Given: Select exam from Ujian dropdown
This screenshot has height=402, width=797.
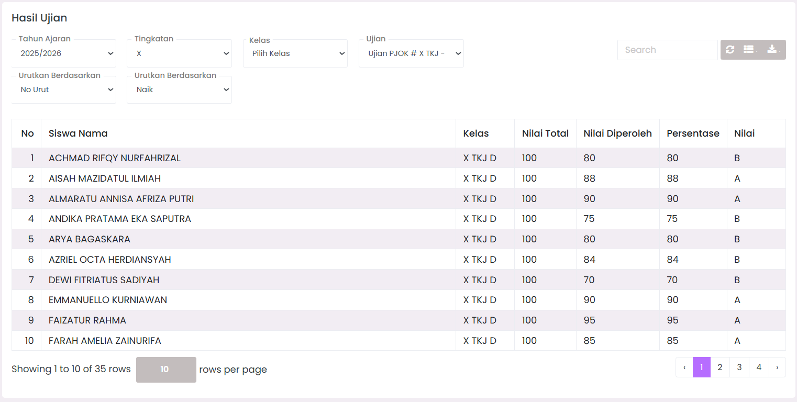Looking at the screenshot, I should pyautogui.click(x=411, y=53).
